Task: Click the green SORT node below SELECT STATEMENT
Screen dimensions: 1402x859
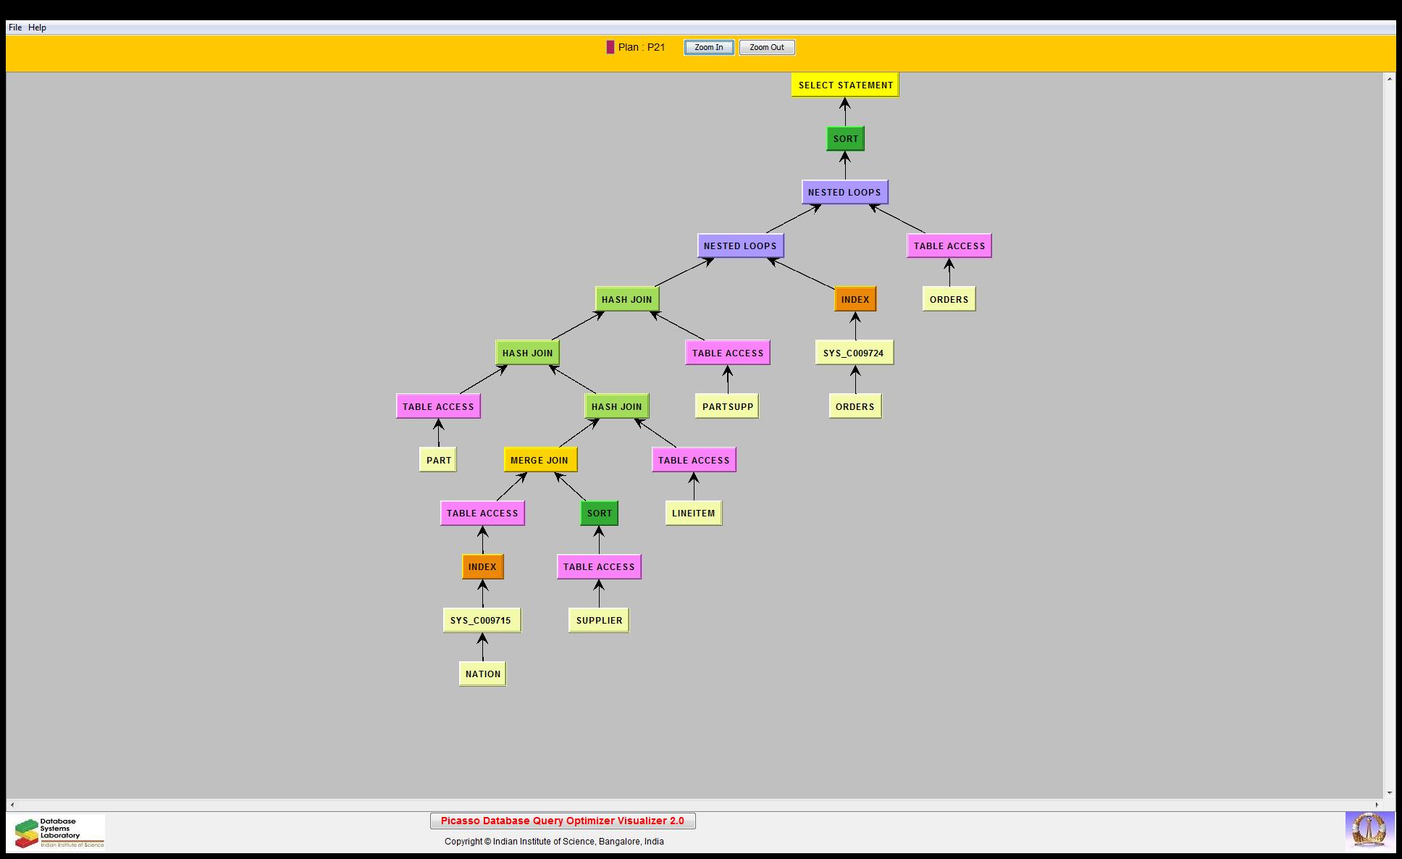Action: point(845,139)
